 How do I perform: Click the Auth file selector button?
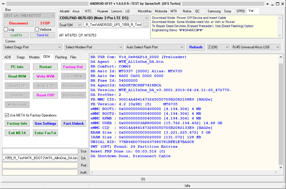point(83,172)
